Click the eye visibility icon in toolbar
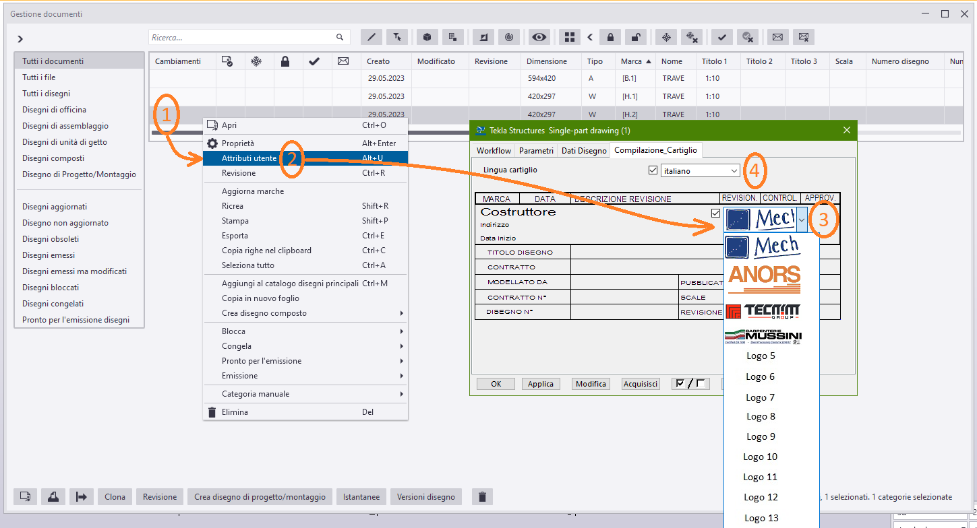The image size is (977, 528). (x=539, y=37)
